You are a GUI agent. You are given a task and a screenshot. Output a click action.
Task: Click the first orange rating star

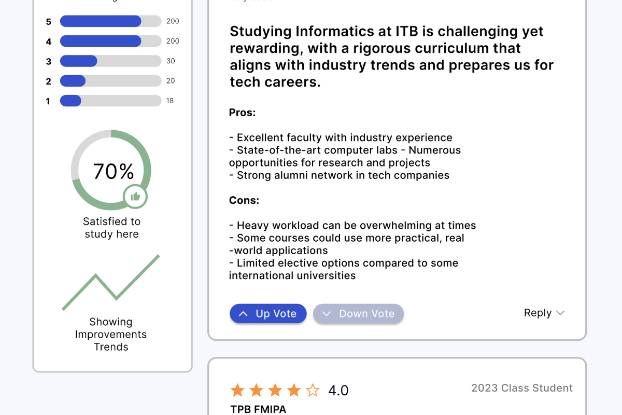click(238, 390)
